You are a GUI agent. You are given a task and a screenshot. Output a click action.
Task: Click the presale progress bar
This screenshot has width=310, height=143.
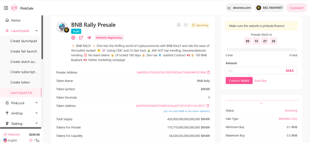261,50
